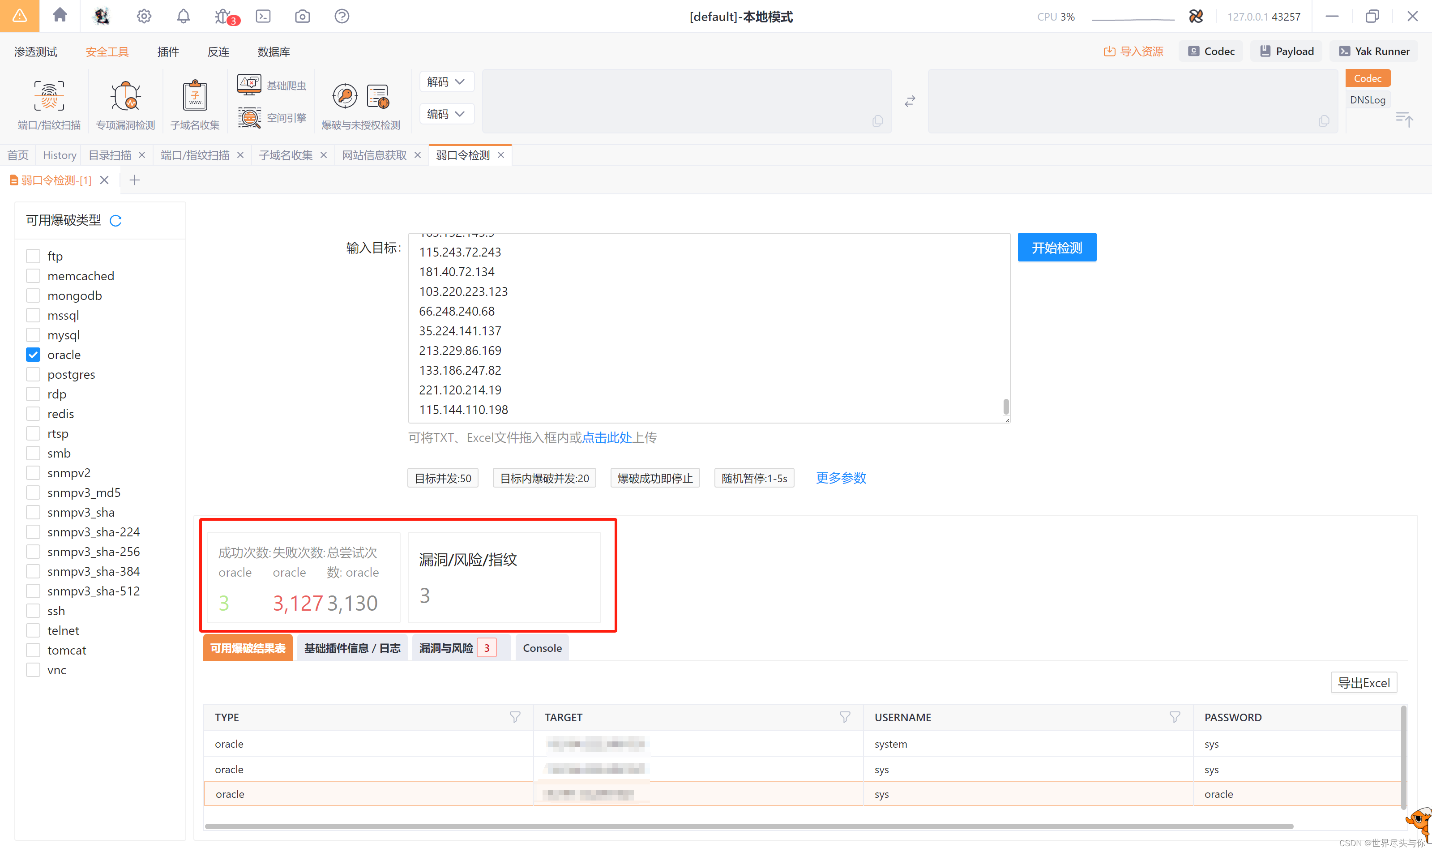Enable the ftp checkbox

pyautogui.click(x=33, y=256)
